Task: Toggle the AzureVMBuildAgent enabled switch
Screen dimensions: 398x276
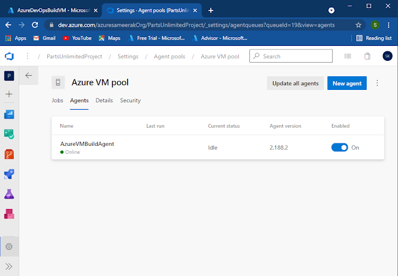Action: 340,148
